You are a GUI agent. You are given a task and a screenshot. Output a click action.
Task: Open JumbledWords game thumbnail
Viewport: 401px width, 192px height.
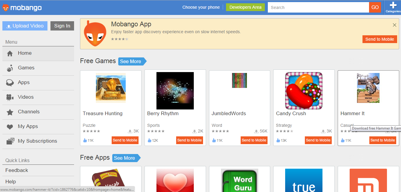pos(239,80)
